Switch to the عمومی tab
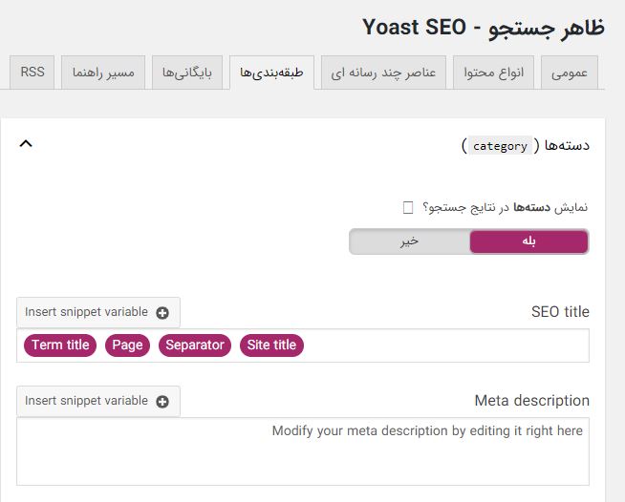The image size is (625, 502). coord(570,73)
